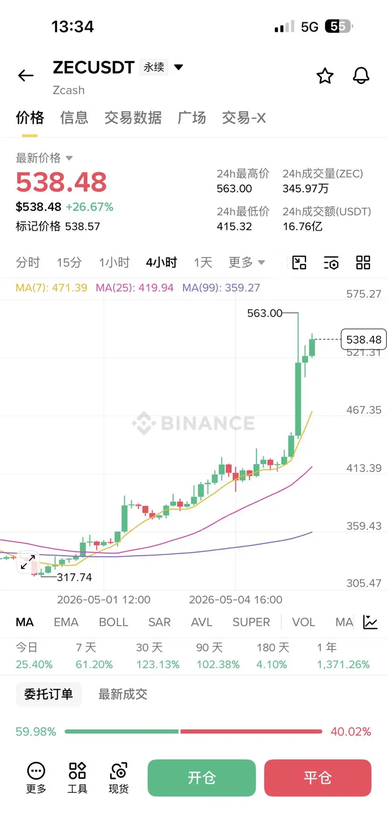Viewport: 387px width, 839px height.
Task: Tap the 30 天 123.13% performance entry
Action: 158,656
